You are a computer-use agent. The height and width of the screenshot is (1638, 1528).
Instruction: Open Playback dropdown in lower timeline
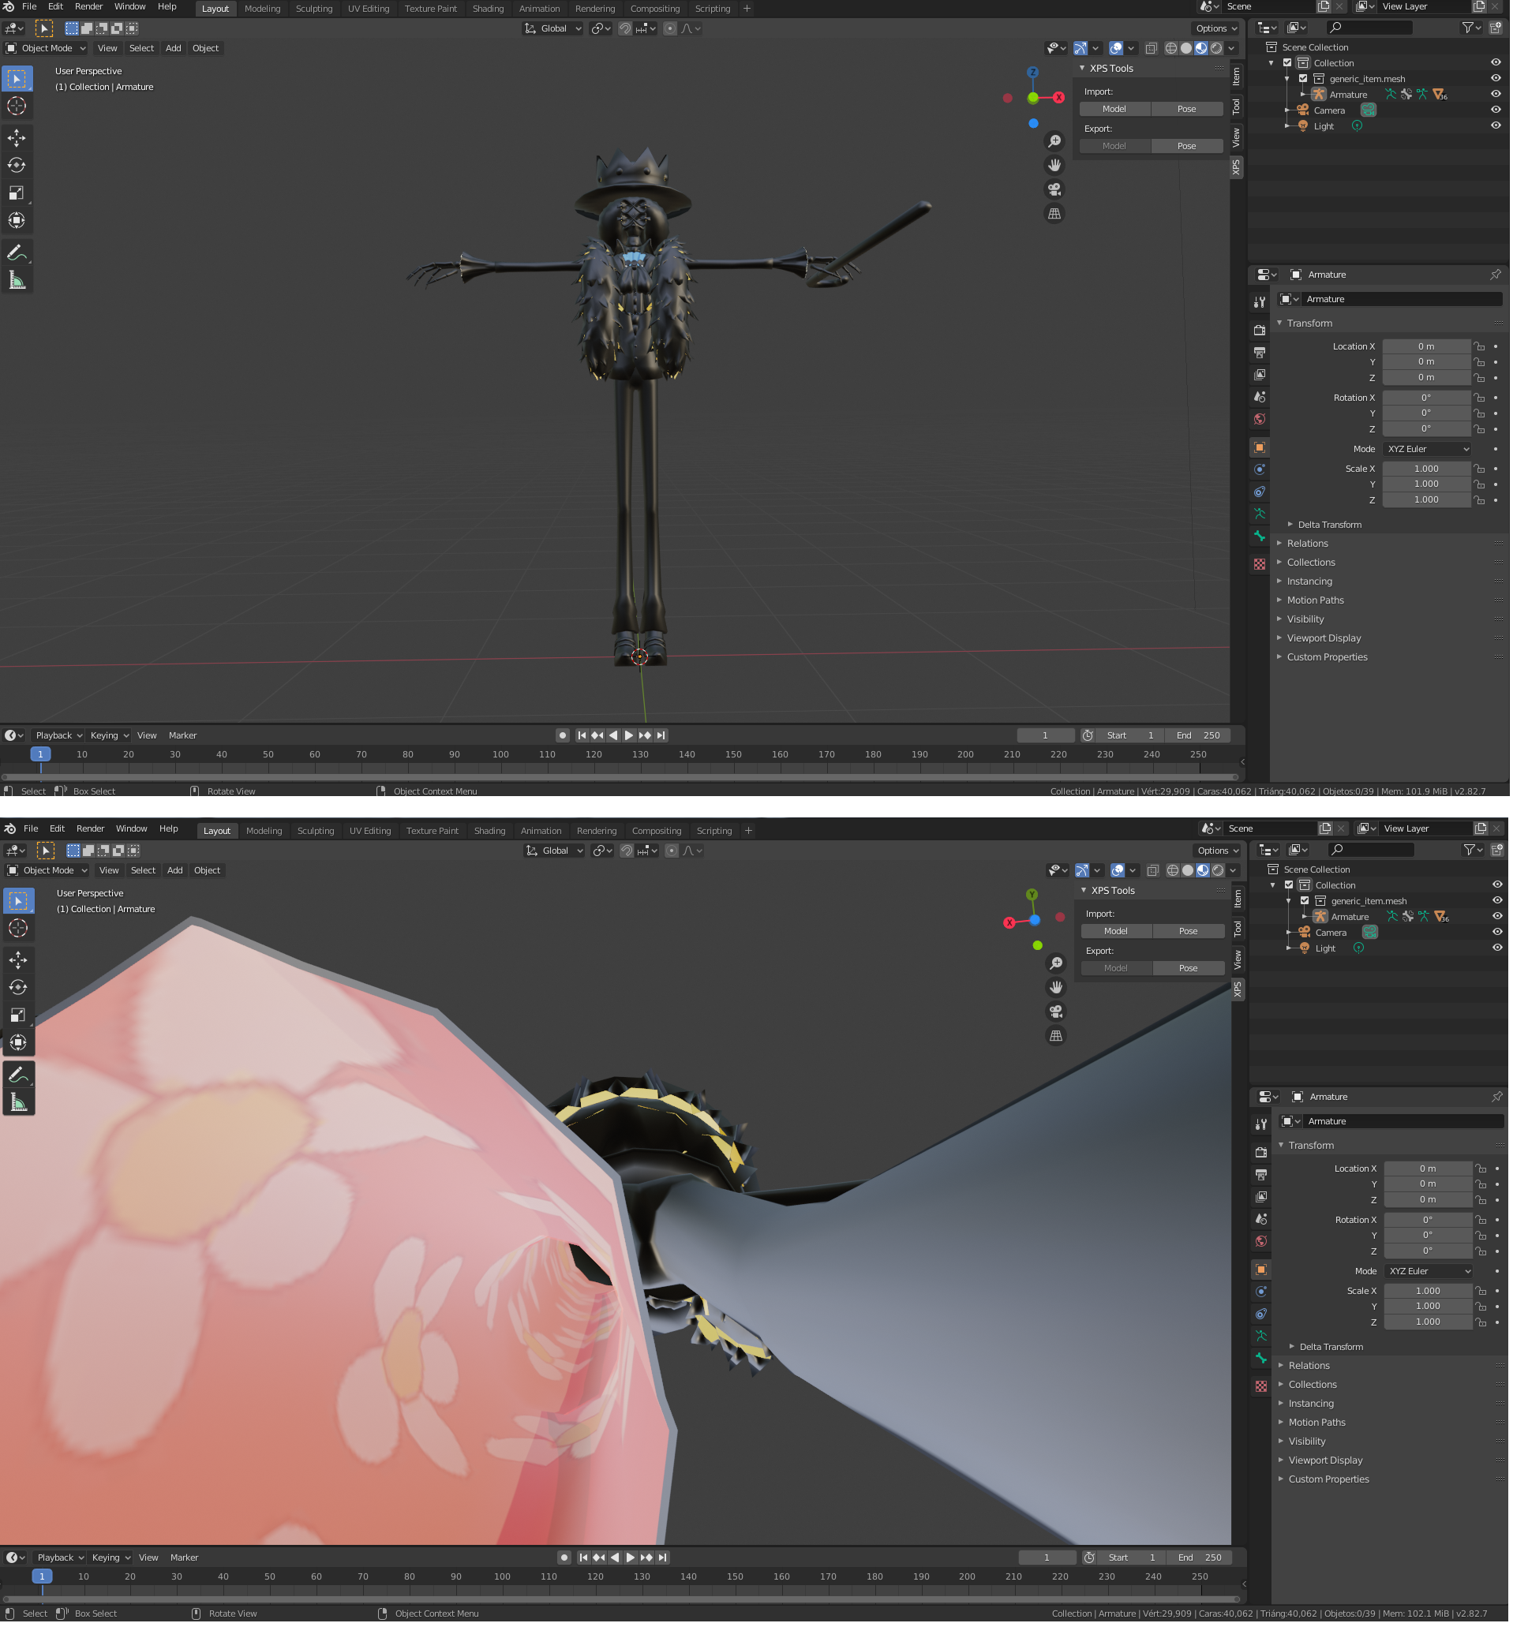click(60, 1558)
